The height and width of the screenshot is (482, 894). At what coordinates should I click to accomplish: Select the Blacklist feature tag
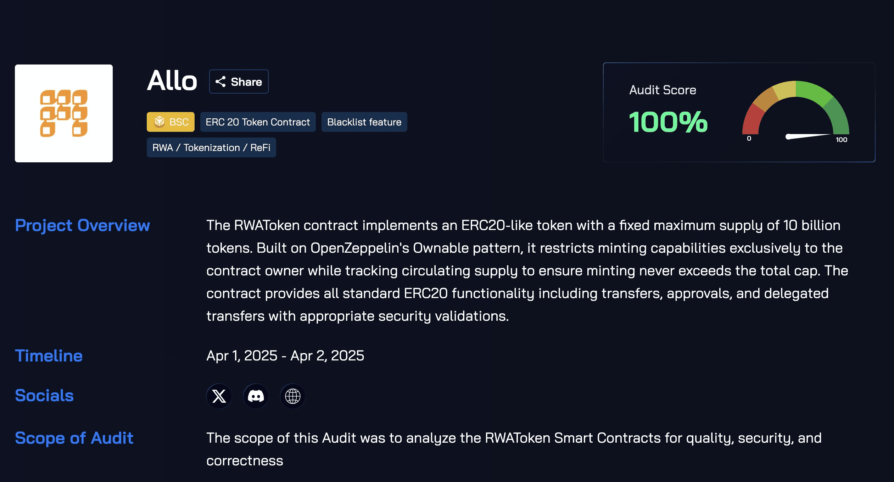pyautogui.click(x=364, y=122)
